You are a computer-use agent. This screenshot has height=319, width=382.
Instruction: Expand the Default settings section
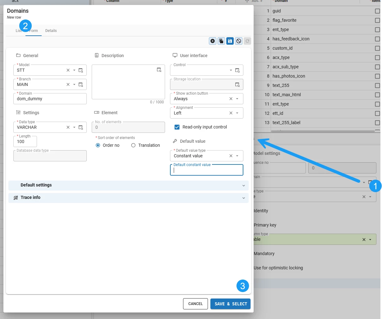click(128, 186)
